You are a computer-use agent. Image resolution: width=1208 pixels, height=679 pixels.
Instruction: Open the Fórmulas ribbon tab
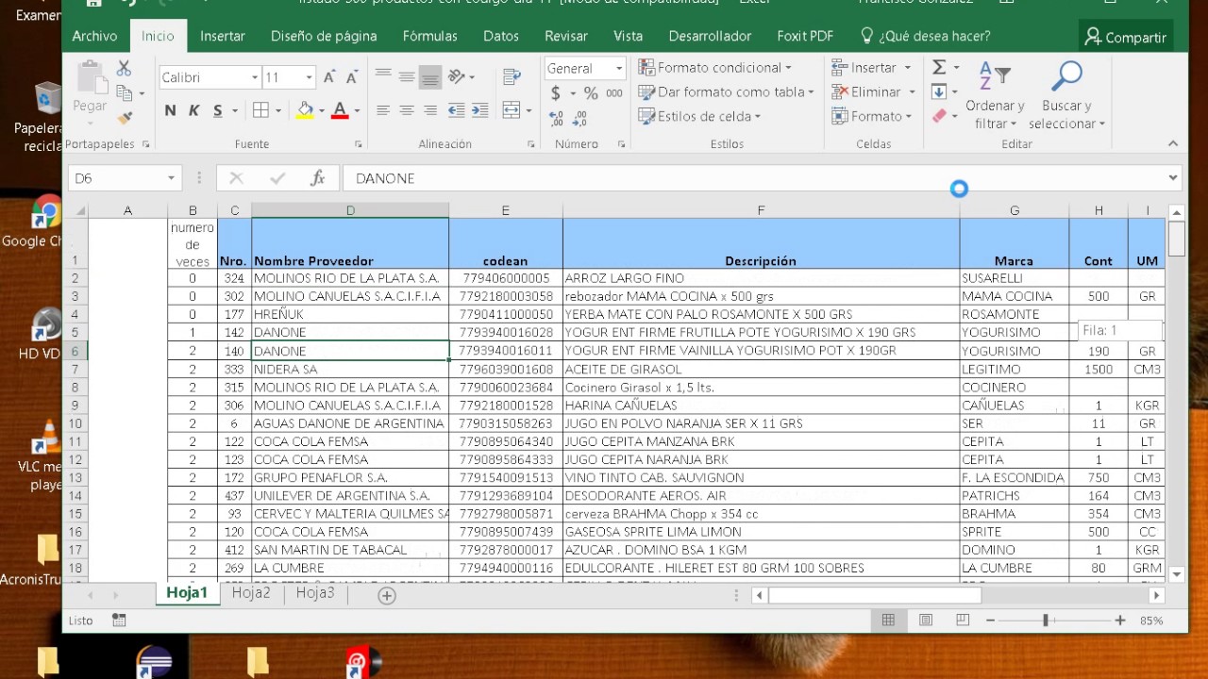tap(429, 36)
